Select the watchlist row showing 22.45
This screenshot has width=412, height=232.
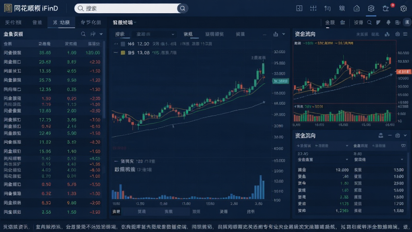tap(52, 133)
